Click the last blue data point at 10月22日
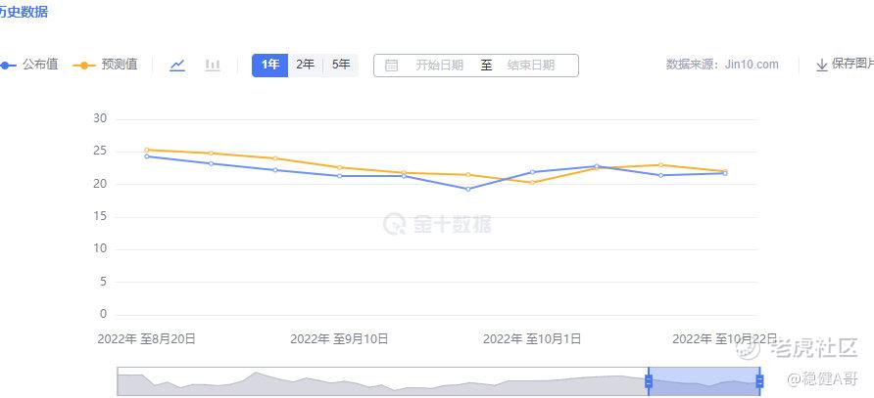The image size is (874, 398). coord(725,173)
